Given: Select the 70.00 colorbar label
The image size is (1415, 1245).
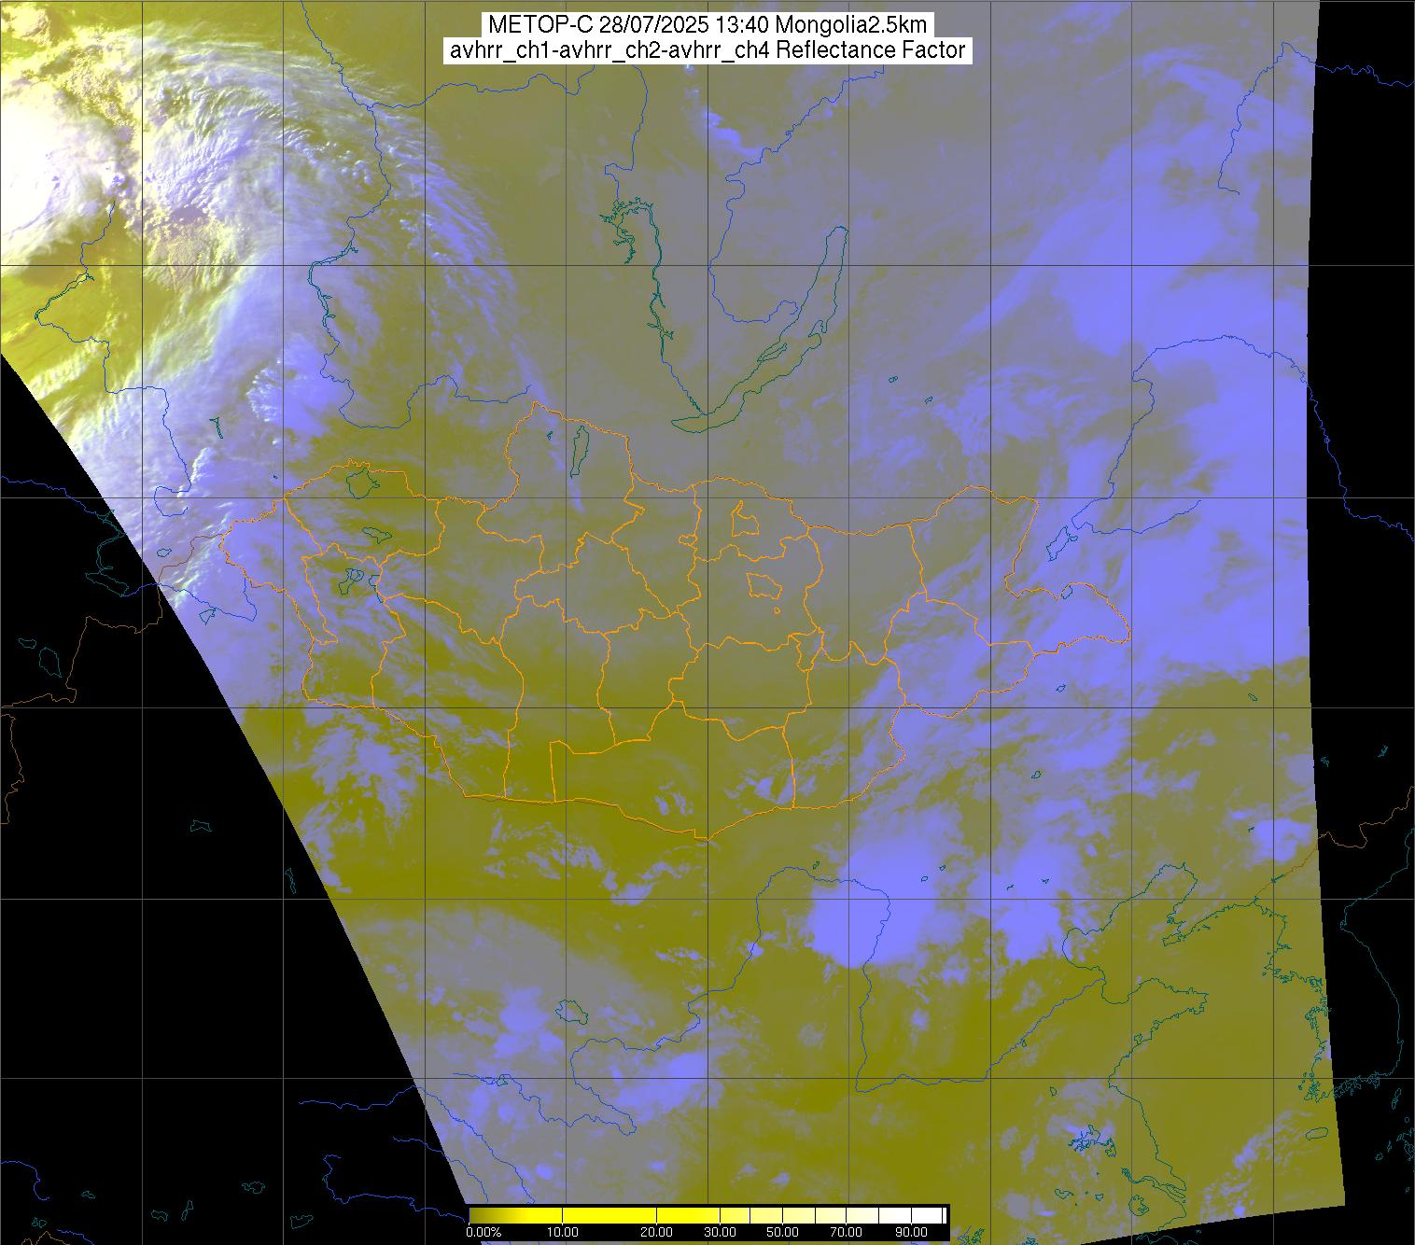Looking at the screenshot, I should [848, 1233].
